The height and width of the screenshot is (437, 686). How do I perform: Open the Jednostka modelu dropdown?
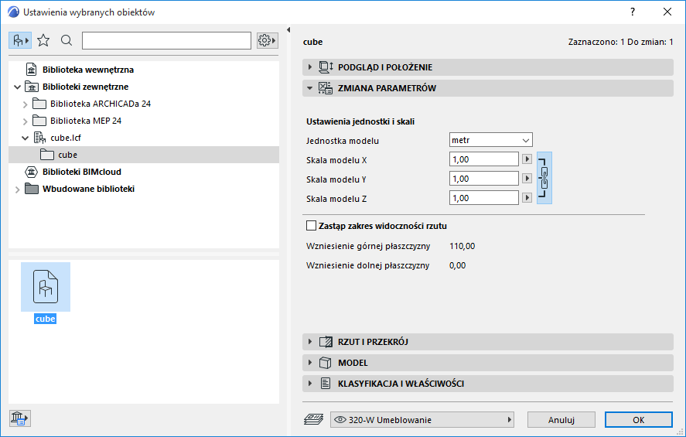(x=491, y=140)
